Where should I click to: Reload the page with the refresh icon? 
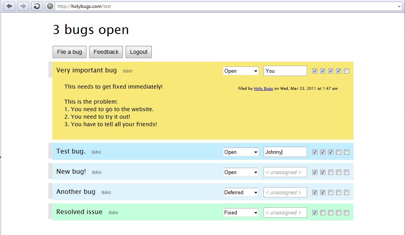pos(36,6)
